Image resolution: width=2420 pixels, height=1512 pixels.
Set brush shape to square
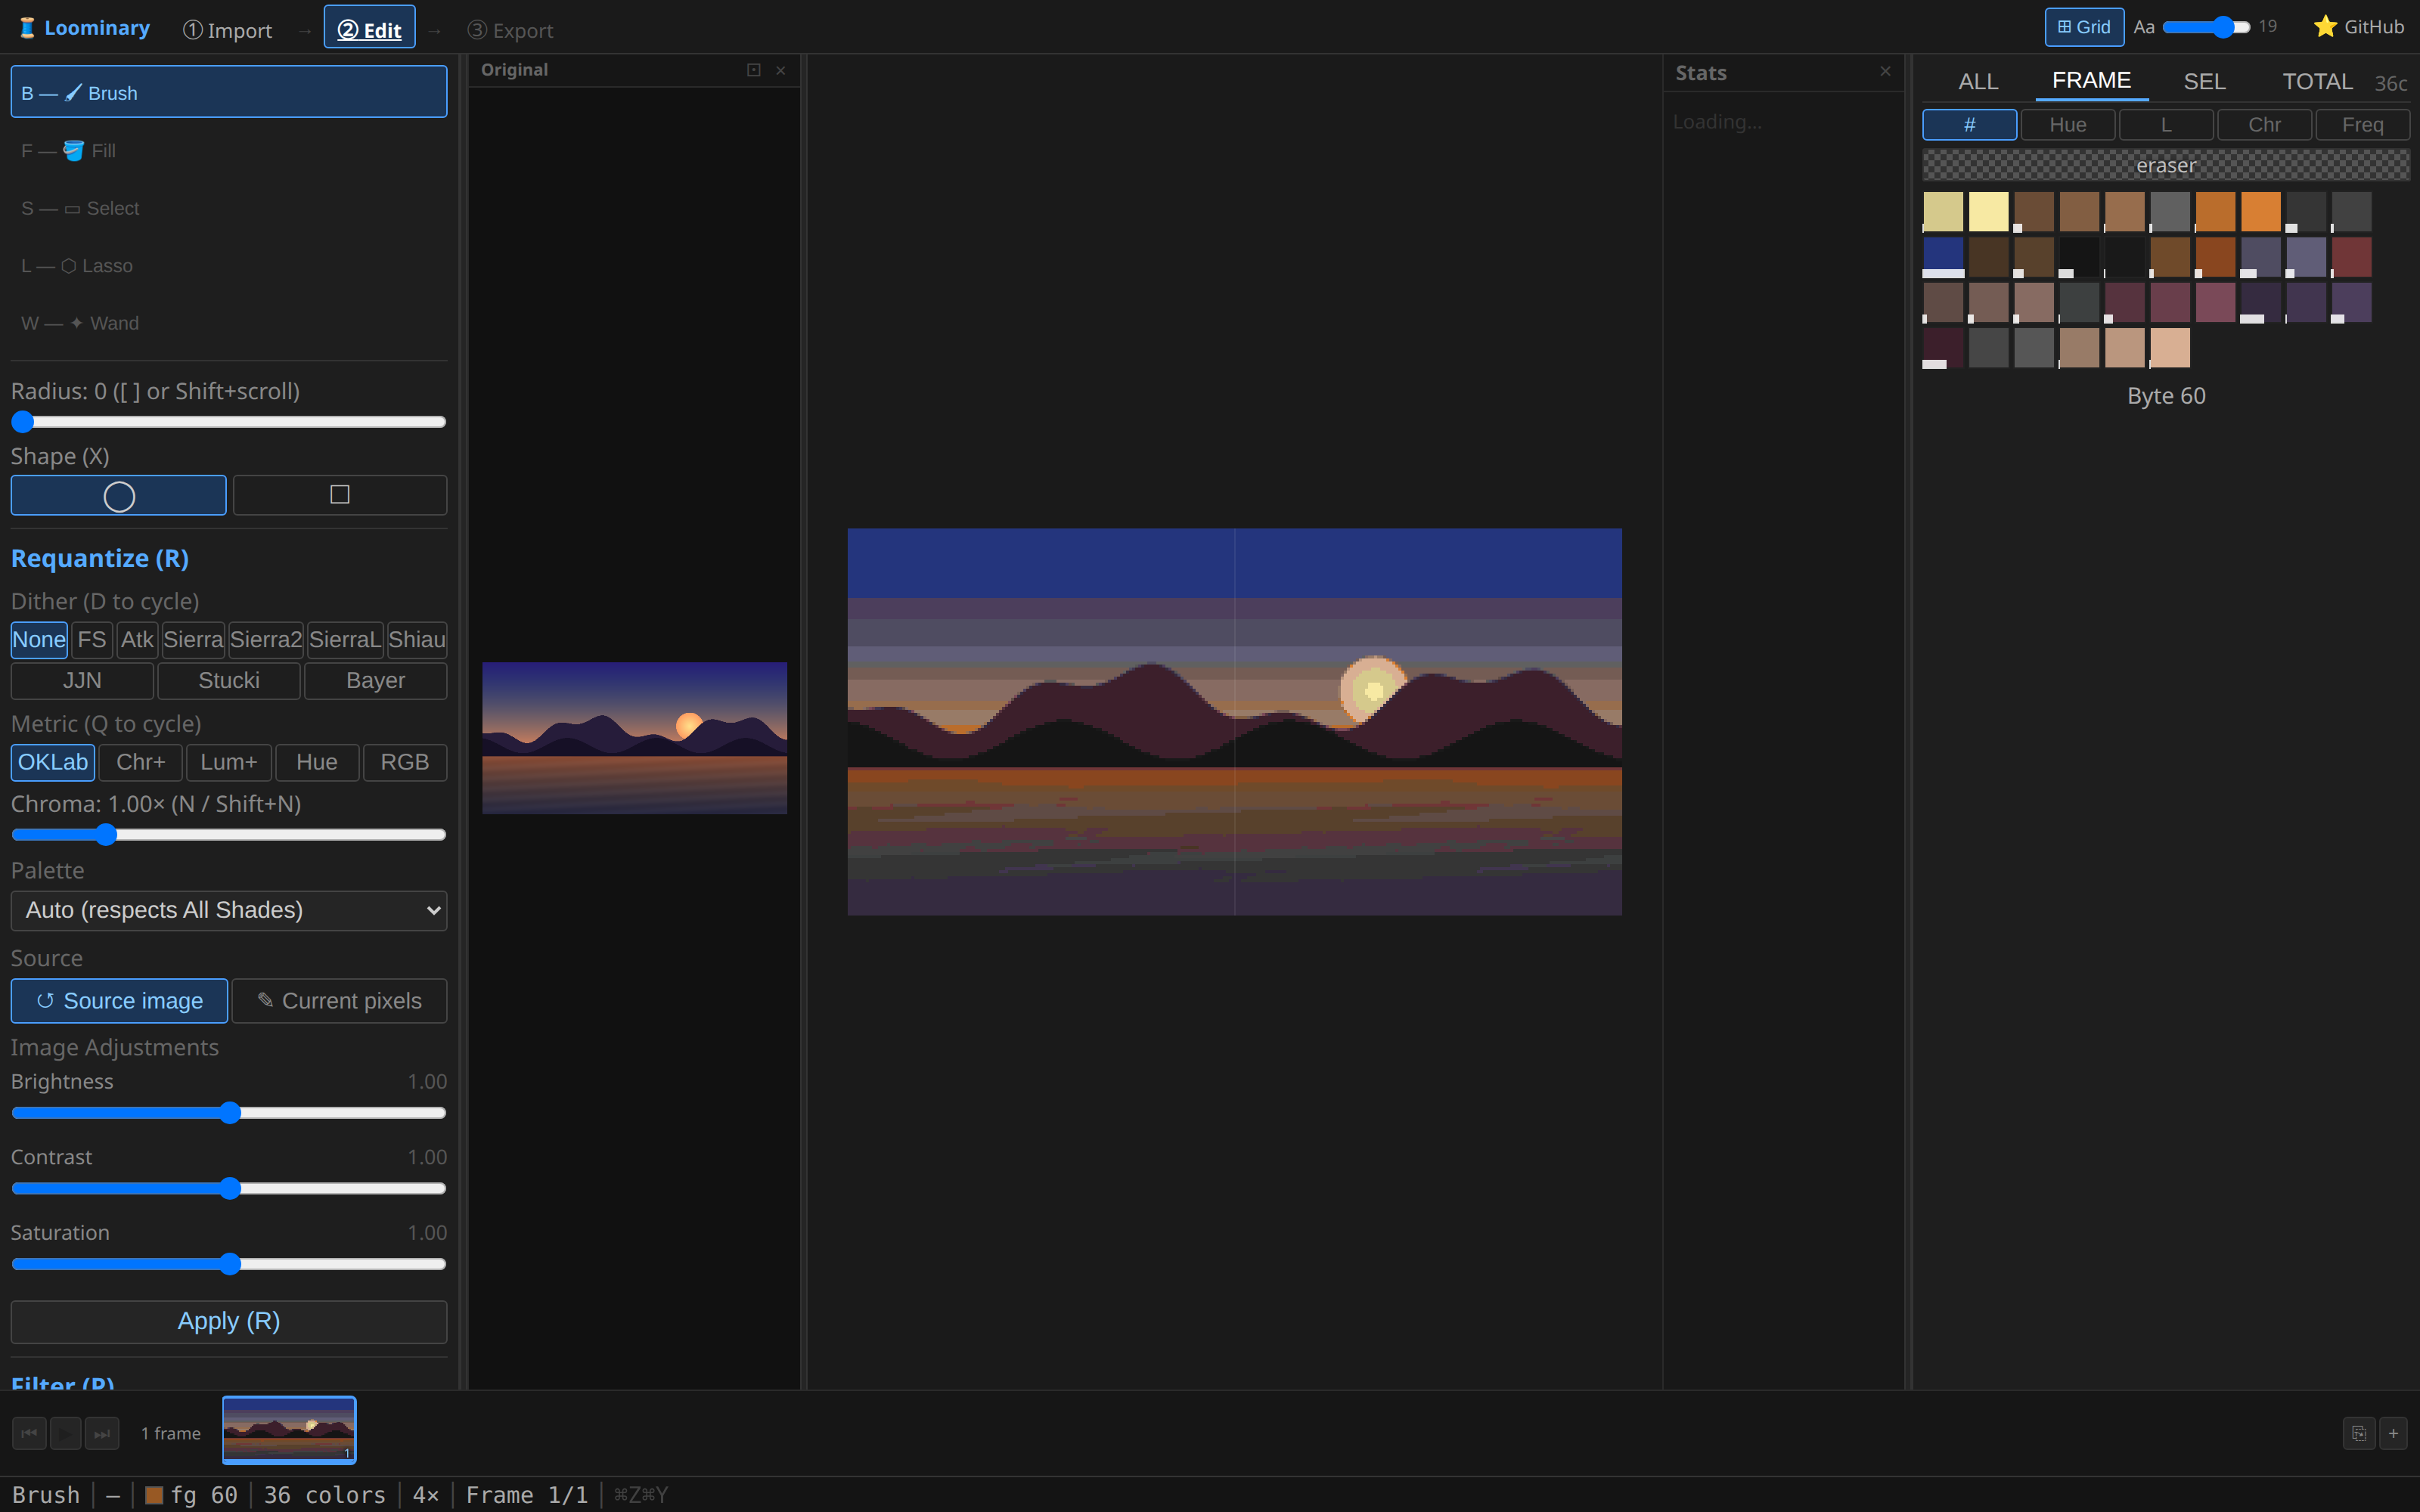pyautogui.click(x=340, y=495)
